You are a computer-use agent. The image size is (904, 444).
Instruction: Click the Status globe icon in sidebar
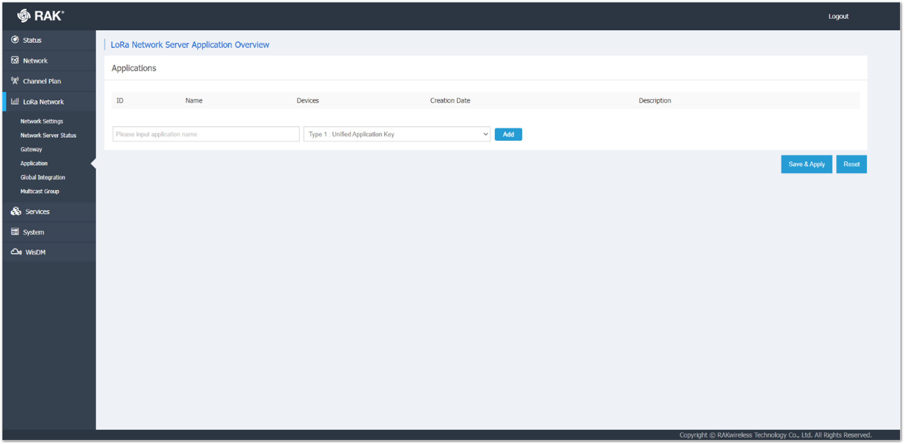[x=15, y=40]
